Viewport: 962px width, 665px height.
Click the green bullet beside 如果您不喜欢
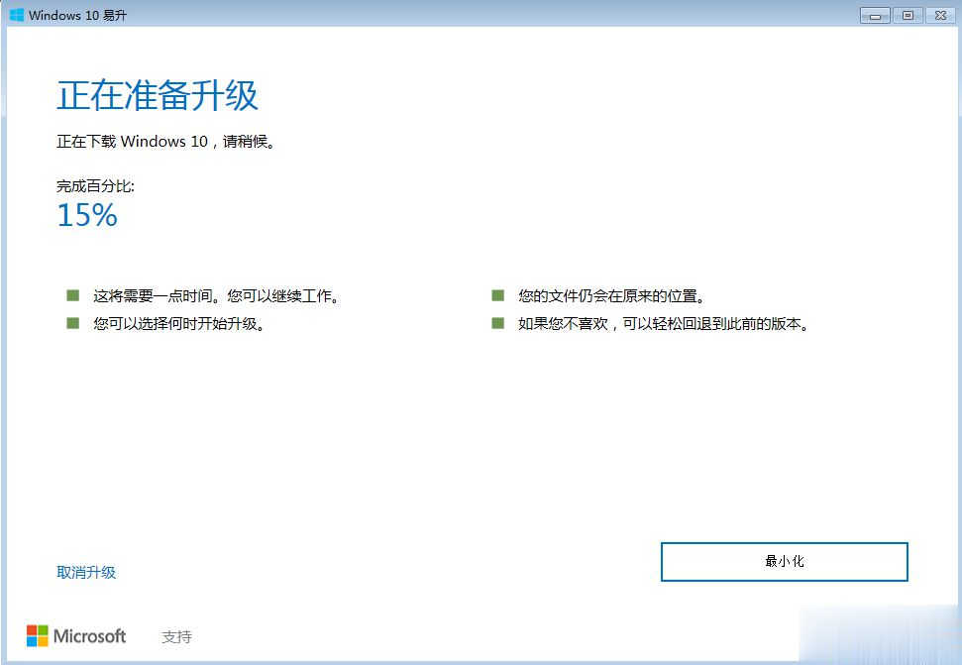pyautogui.click(x=497, y=323)
